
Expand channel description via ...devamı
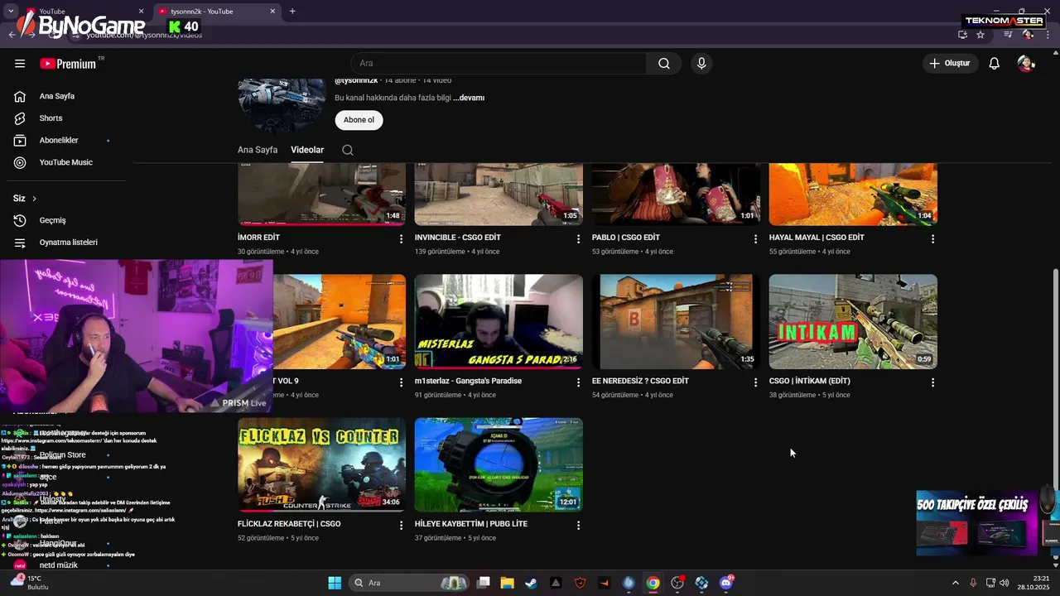pyautogui.click(x=469, y=98)
